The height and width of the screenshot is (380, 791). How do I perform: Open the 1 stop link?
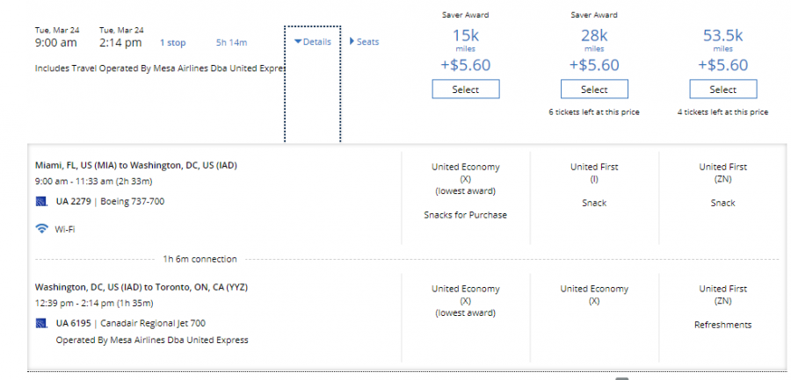coord(172,42)
